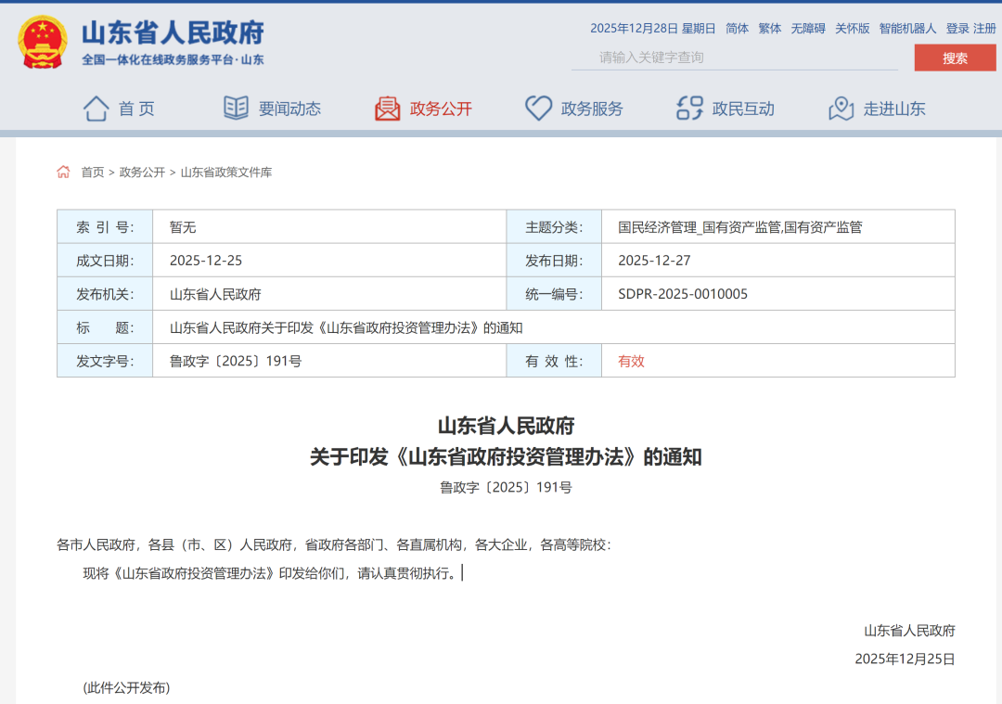This screenshot has width=1002, height=704.
Task: Open the 智能机器人 assistant
Action: click(907, 29)
